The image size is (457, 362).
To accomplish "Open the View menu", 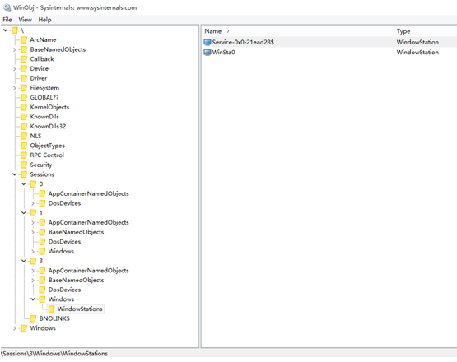I will pos(25,20).
